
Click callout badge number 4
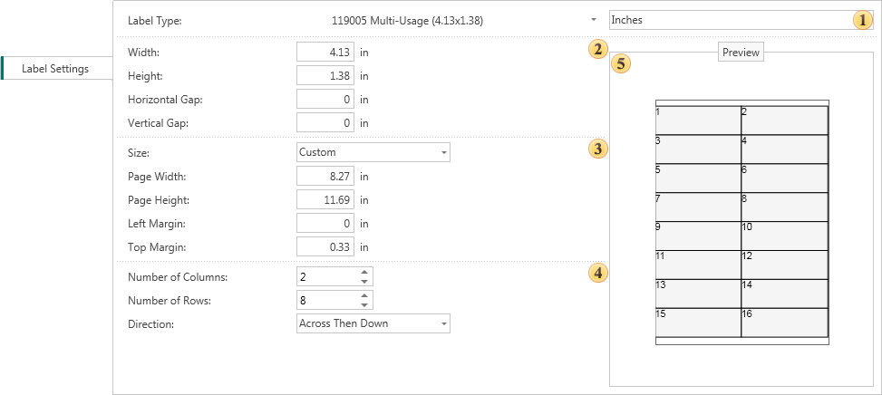[x=597, y=271]
